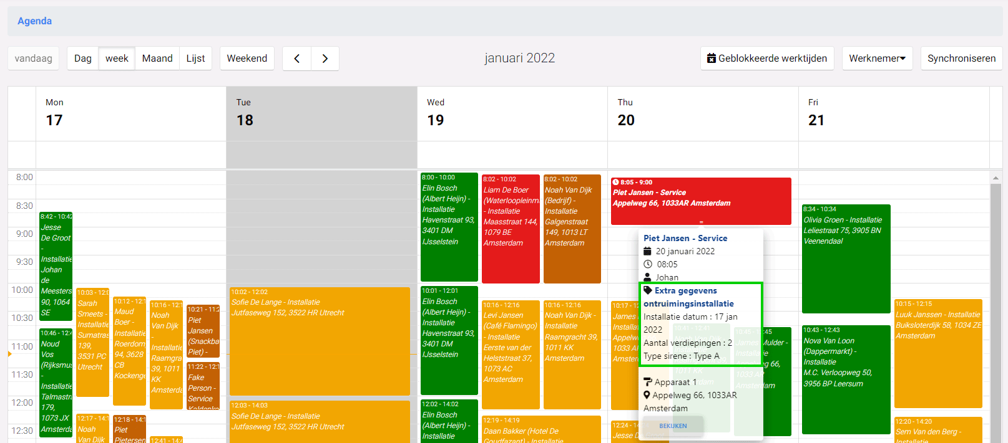Click the tag icon beside Extra gegevens
This screenshot has height=443, width=1008.
pyautogui.click(x=648, y=290)
